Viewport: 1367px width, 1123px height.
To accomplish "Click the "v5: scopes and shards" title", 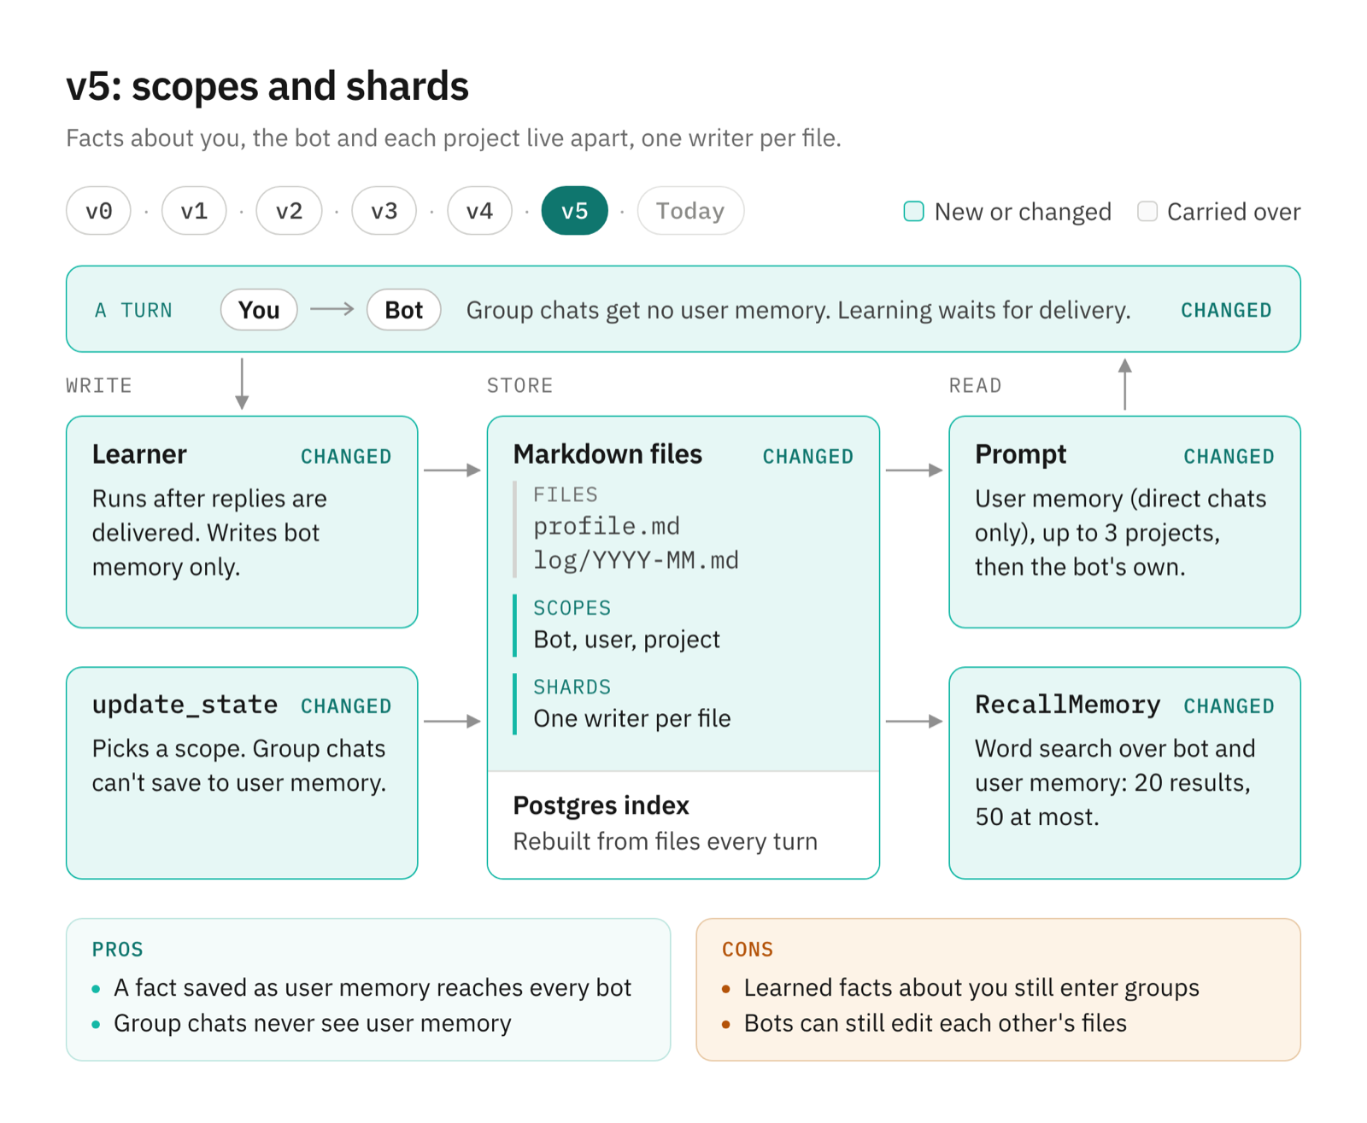I will (267, 86).
